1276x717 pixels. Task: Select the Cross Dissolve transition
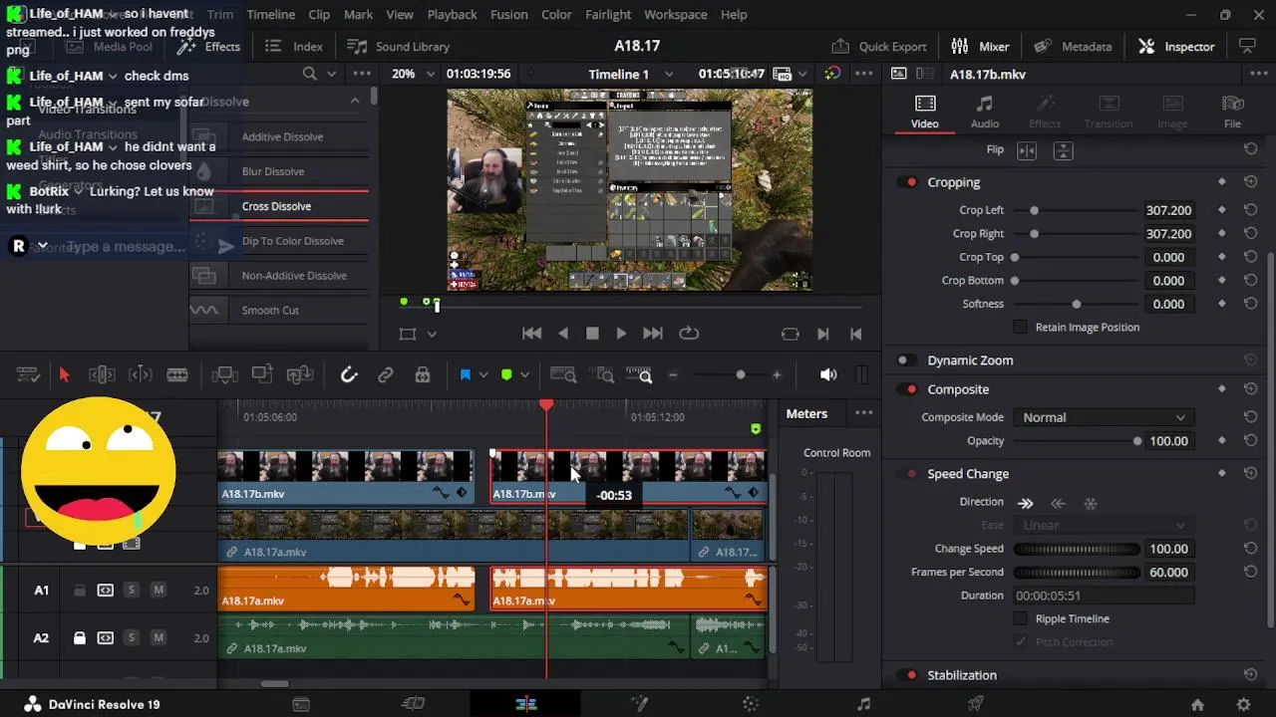tap(279, 206)
